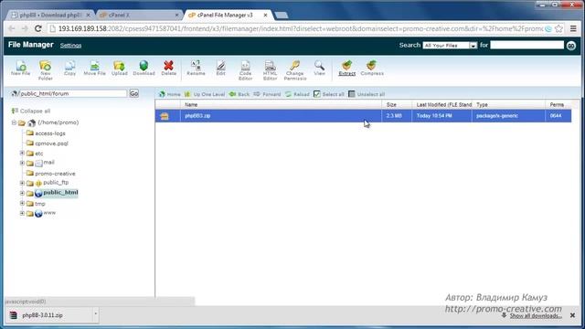Open the All Your Files search dropdown

(450, 46)
